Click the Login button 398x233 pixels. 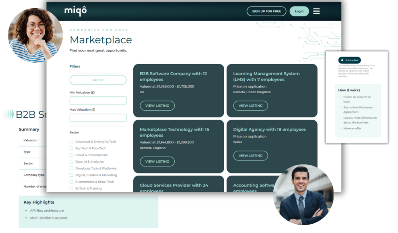coord(299,11)
